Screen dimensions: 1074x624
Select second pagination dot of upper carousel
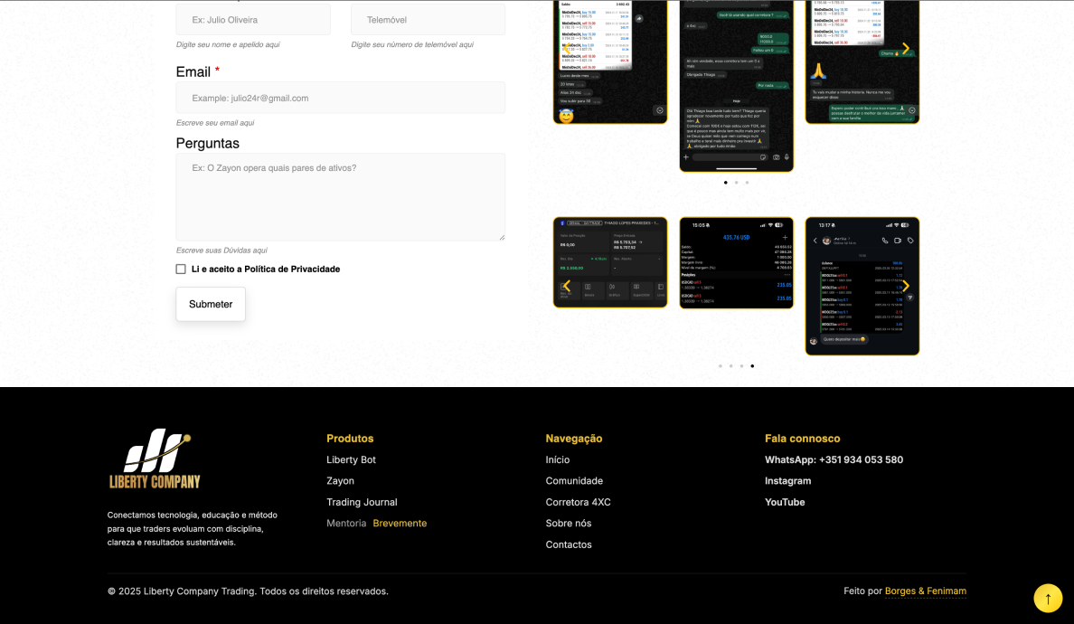[736, 183]
